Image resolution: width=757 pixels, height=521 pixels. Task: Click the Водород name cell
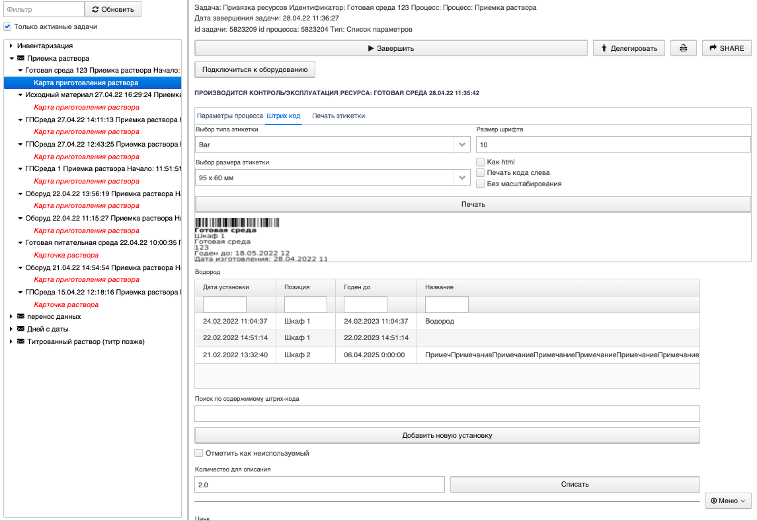[x=558, y=322]
